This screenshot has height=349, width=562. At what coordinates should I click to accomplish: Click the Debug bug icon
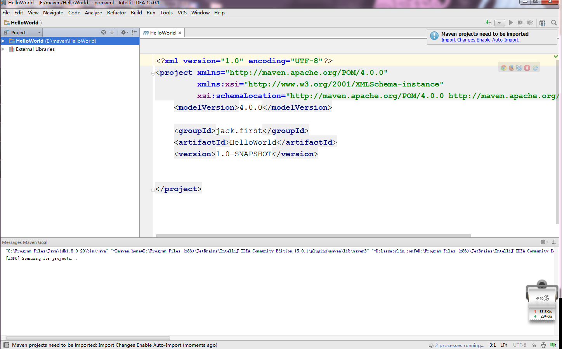point(520,22)
